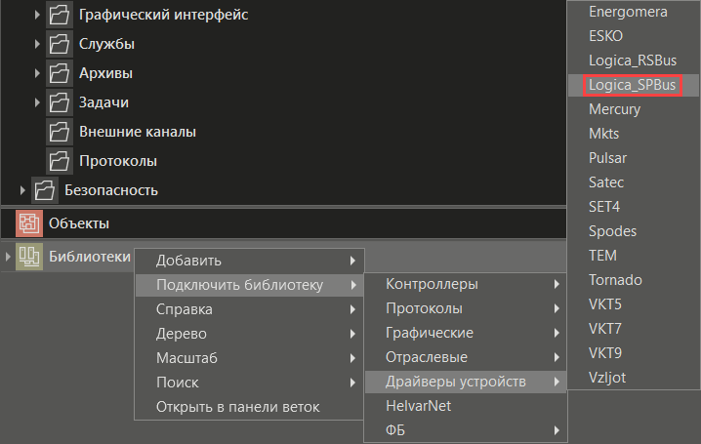Open the Справка menu entry
Image resolution: width=701 pixels, height=444 pixels.
click(x=250, y=309)
